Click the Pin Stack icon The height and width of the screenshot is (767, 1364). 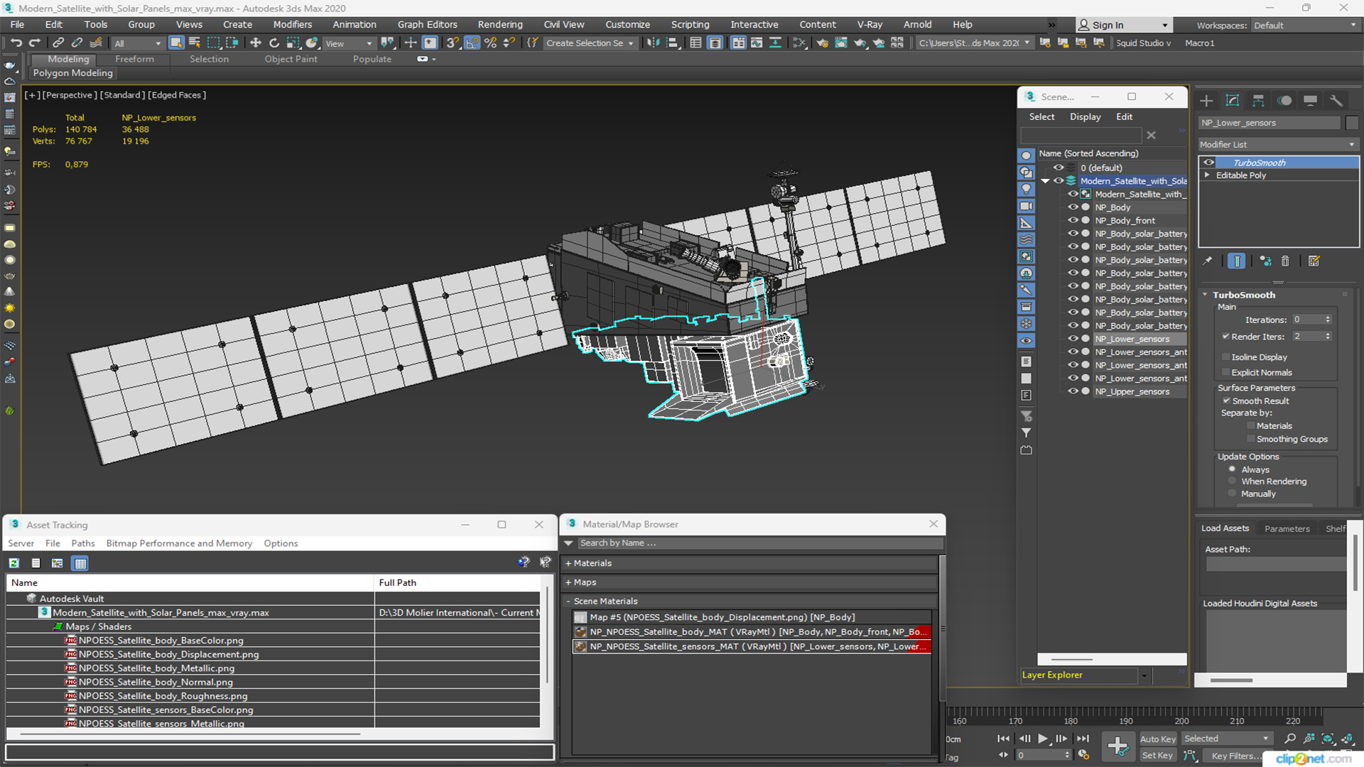coord(1208,261)
